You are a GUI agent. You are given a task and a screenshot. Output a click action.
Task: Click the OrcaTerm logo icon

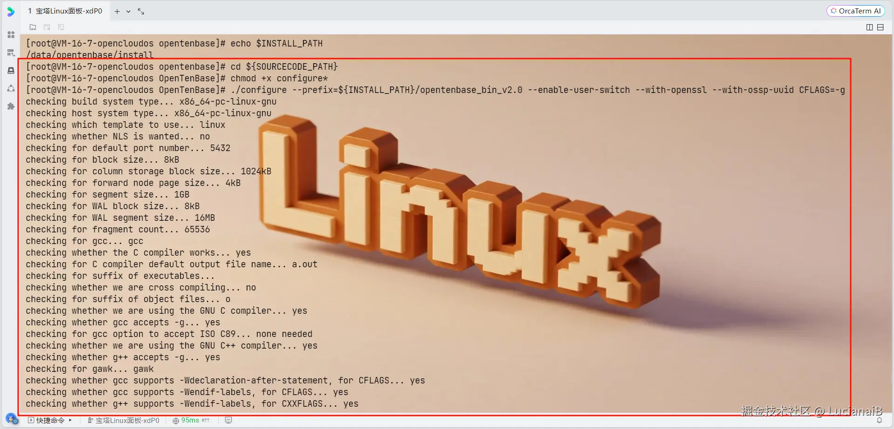[11, 11]
